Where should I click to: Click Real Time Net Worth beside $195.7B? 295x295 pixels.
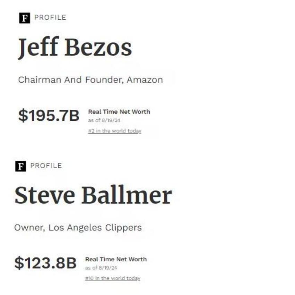point(119,112)
